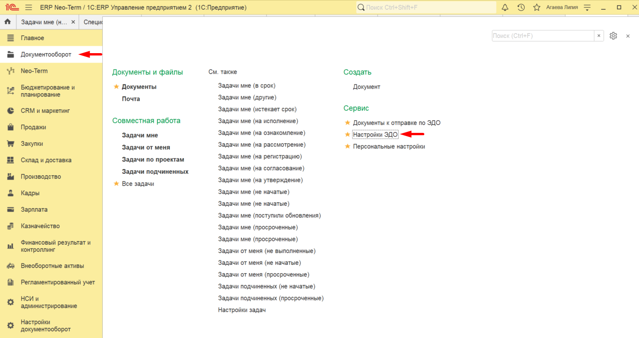Create new Документ link
This screenshot has height=338, width=639.
tap(366, 87)
